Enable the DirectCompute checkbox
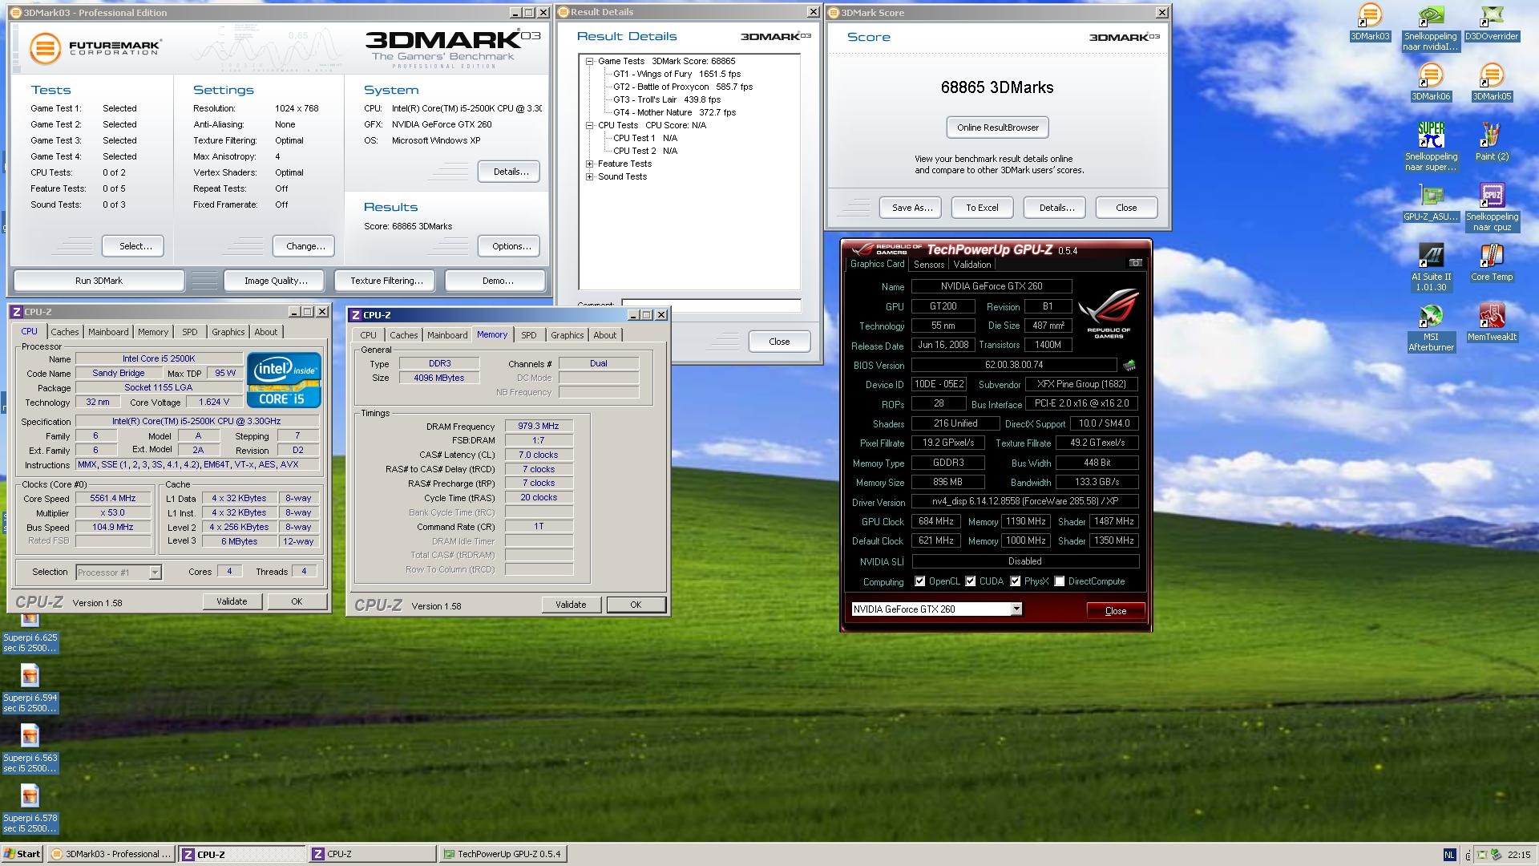 [1060, 581]
